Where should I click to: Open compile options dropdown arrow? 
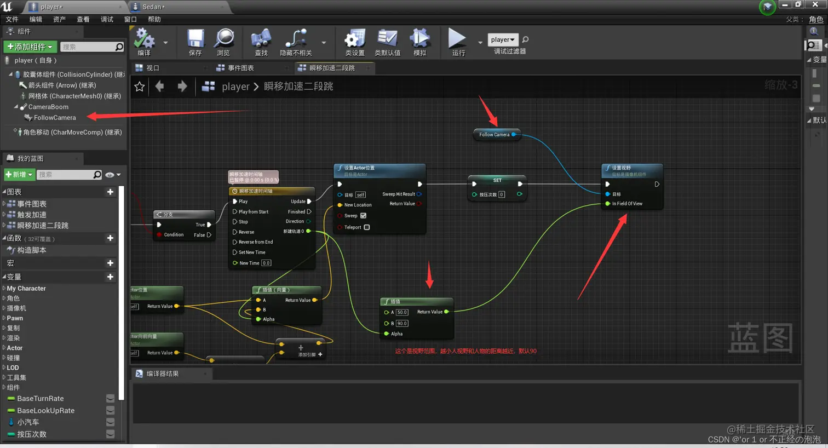(165, 42)
